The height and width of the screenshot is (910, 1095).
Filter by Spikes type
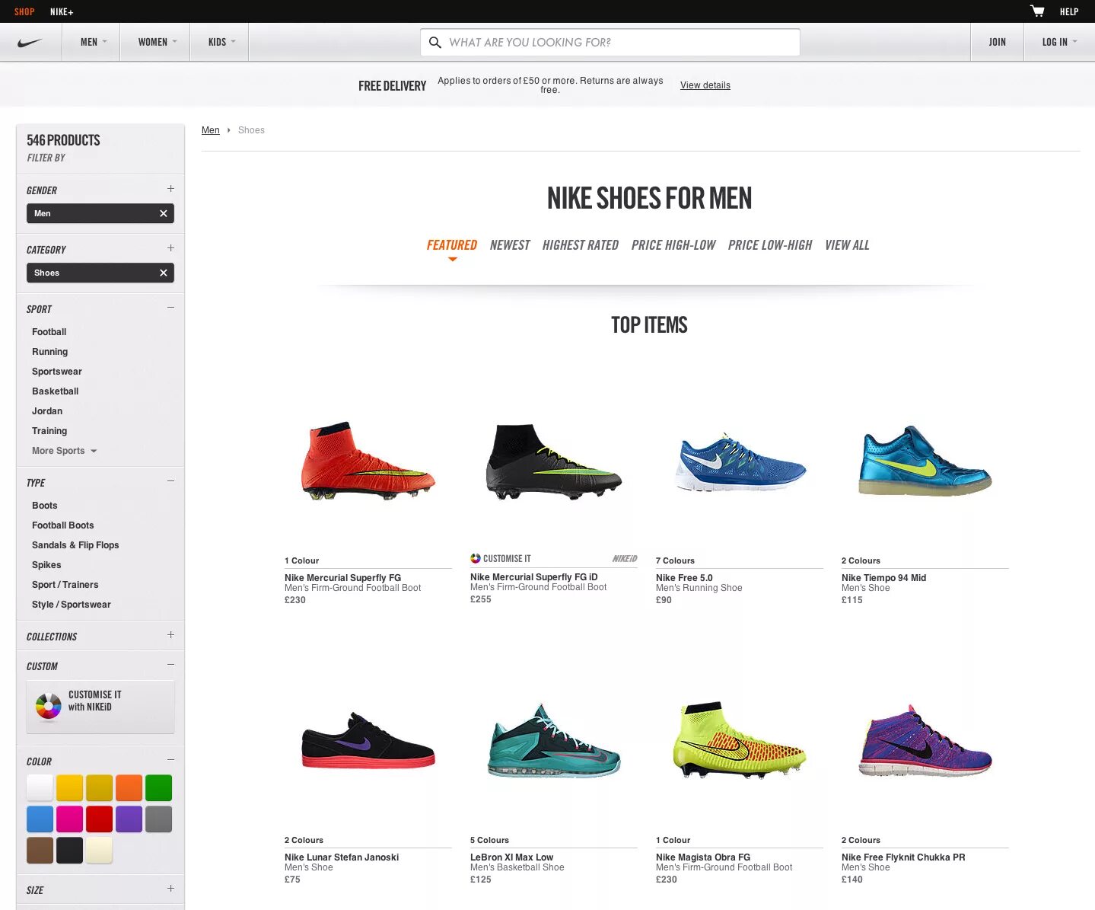[46, 565]
